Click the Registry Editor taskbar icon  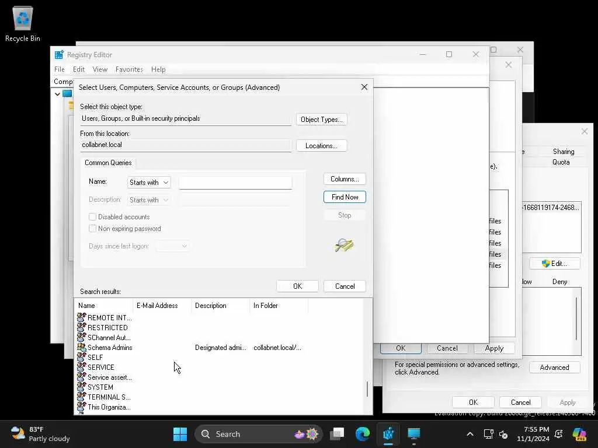(388, 434)
